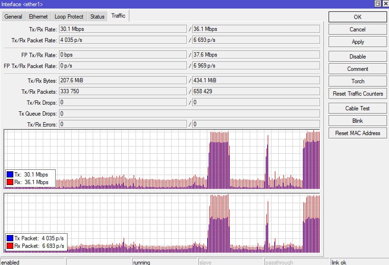
Task: Run the Cable Test
Action: coord(358,108)
